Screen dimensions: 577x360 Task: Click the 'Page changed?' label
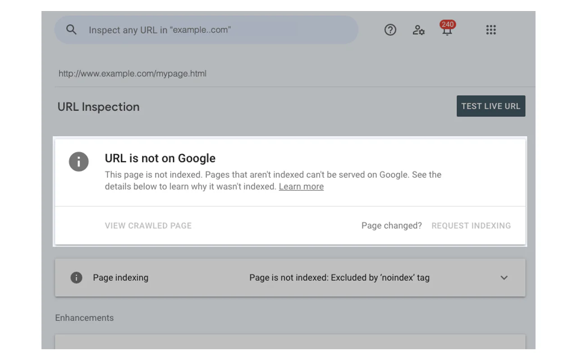392,225
